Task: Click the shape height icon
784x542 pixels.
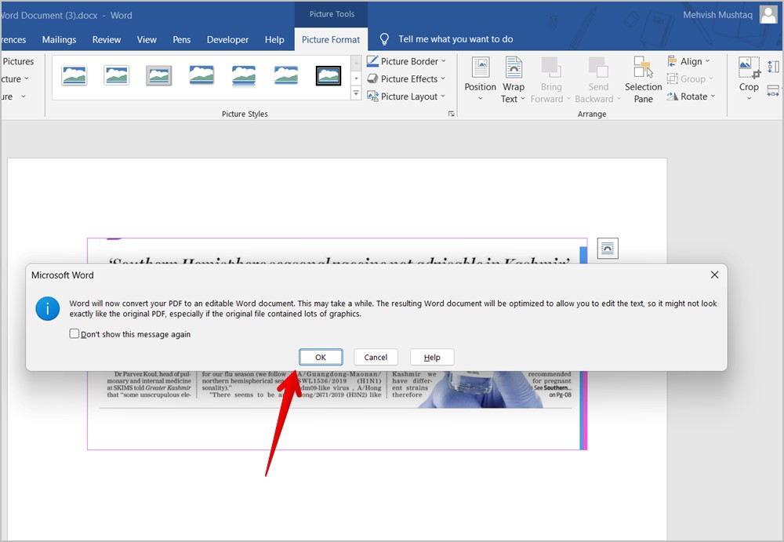Action: tap(774, 66)
